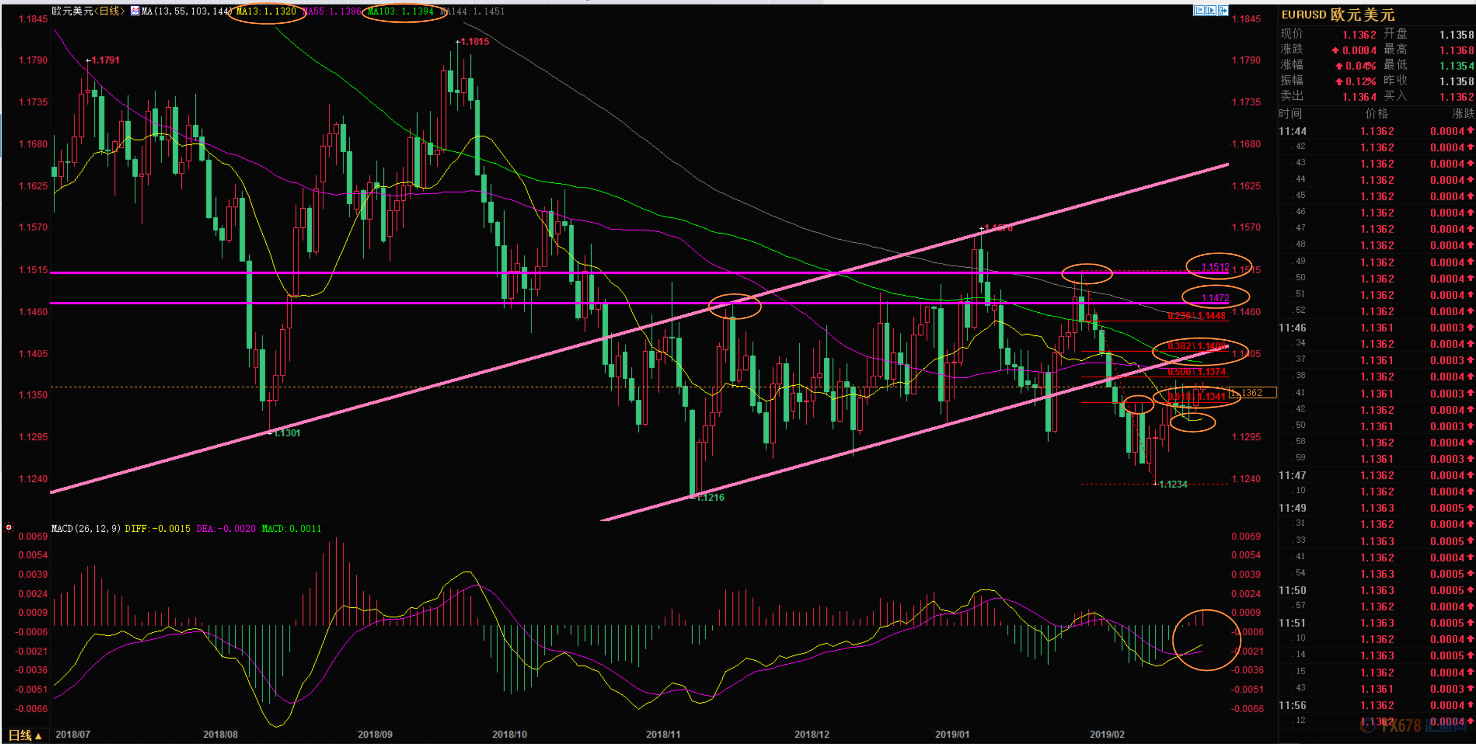Select the DIFF:-0.0015 value
1476x744 pixels.
157,528
